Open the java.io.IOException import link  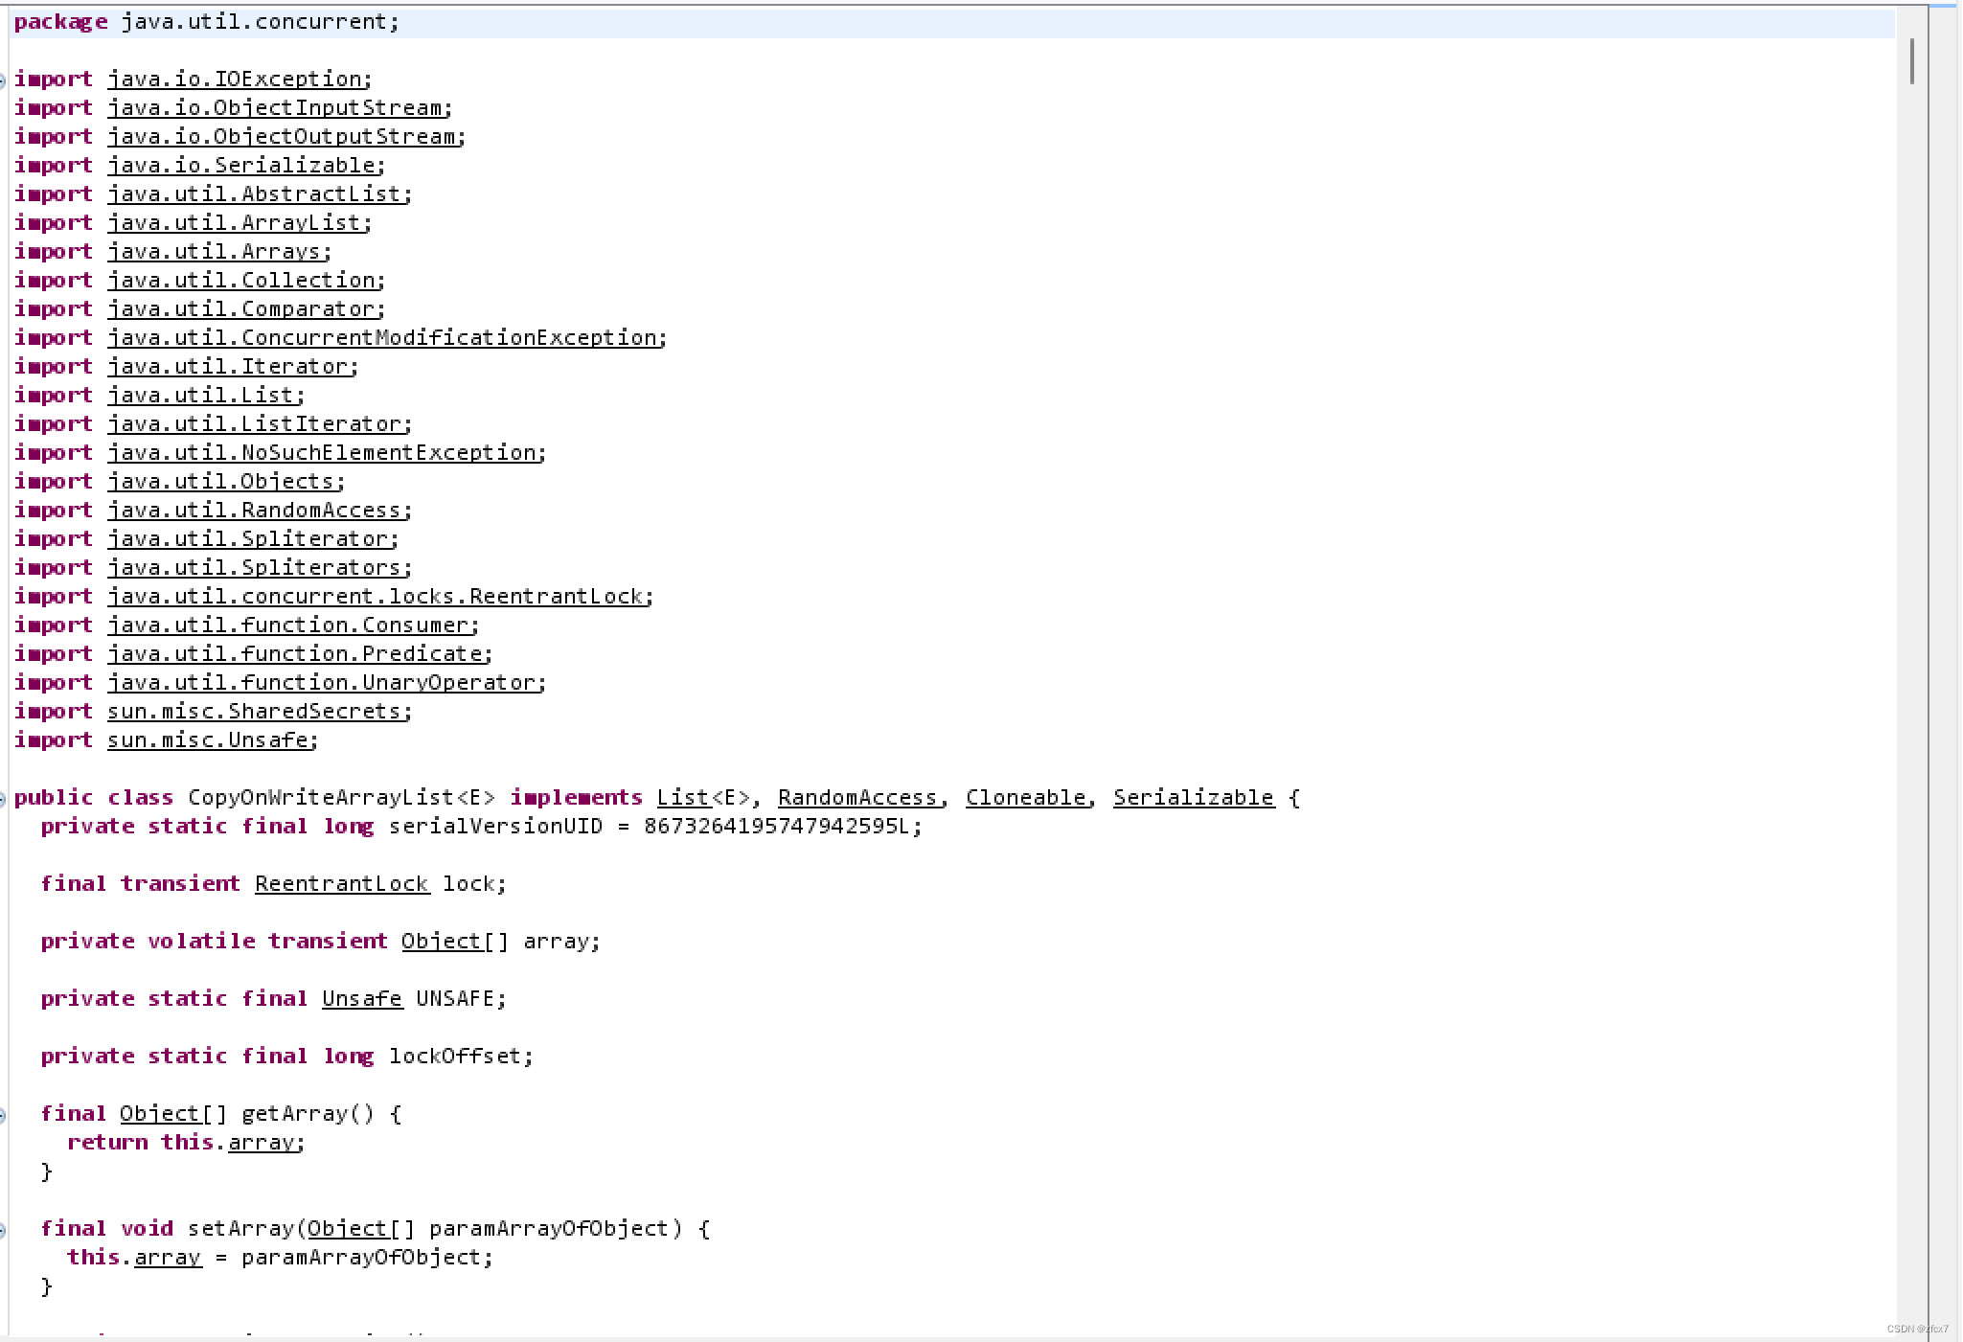(235, 80)
